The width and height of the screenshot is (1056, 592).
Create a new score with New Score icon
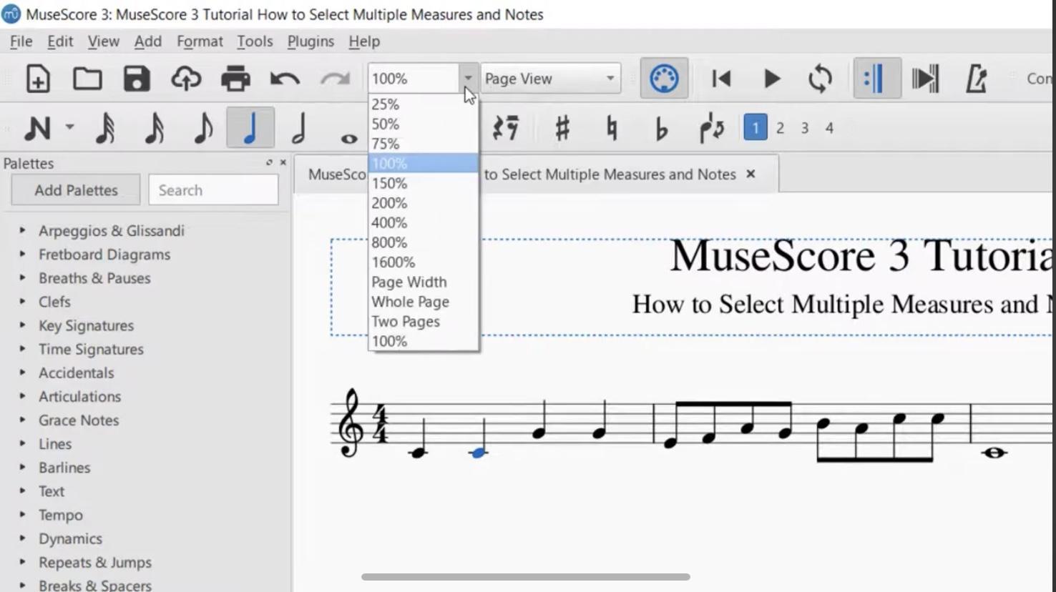click(x=38, y=79)
